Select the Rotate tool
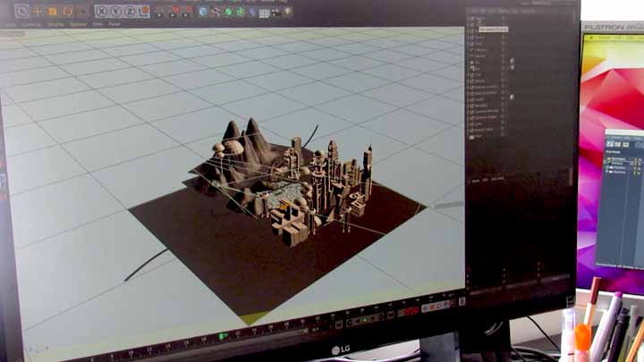The image size is (644, 362). click(67, 12)
